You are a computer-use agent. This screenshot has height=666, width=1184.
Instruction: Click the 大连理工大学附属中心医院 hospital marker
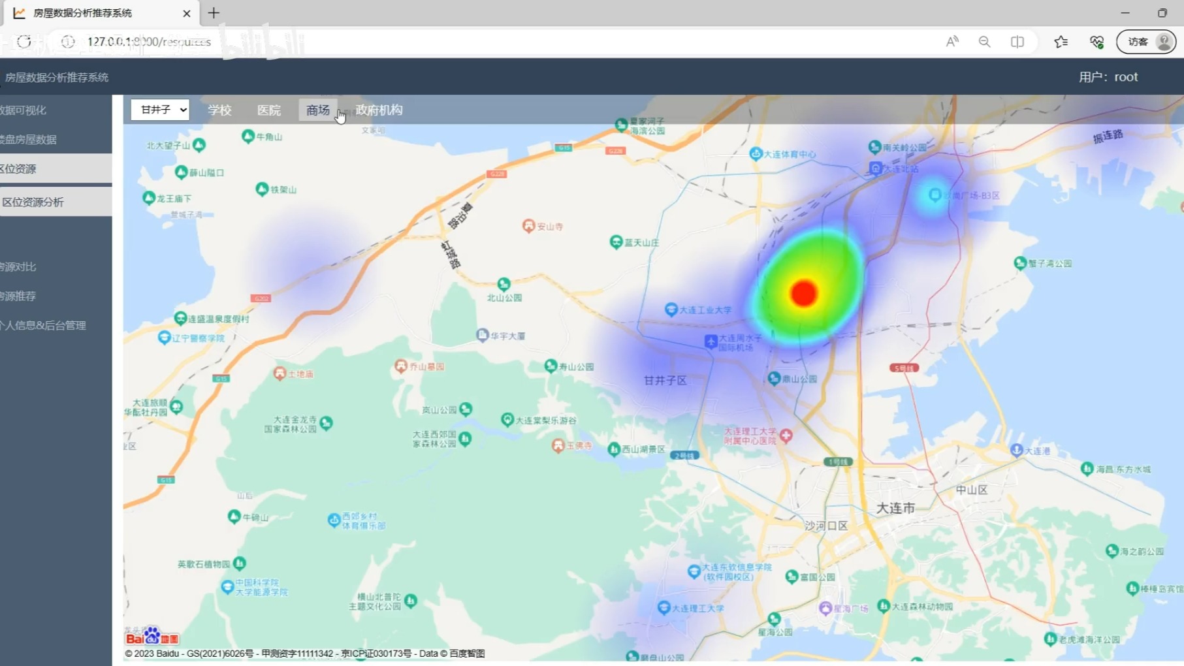click(786, 435)
